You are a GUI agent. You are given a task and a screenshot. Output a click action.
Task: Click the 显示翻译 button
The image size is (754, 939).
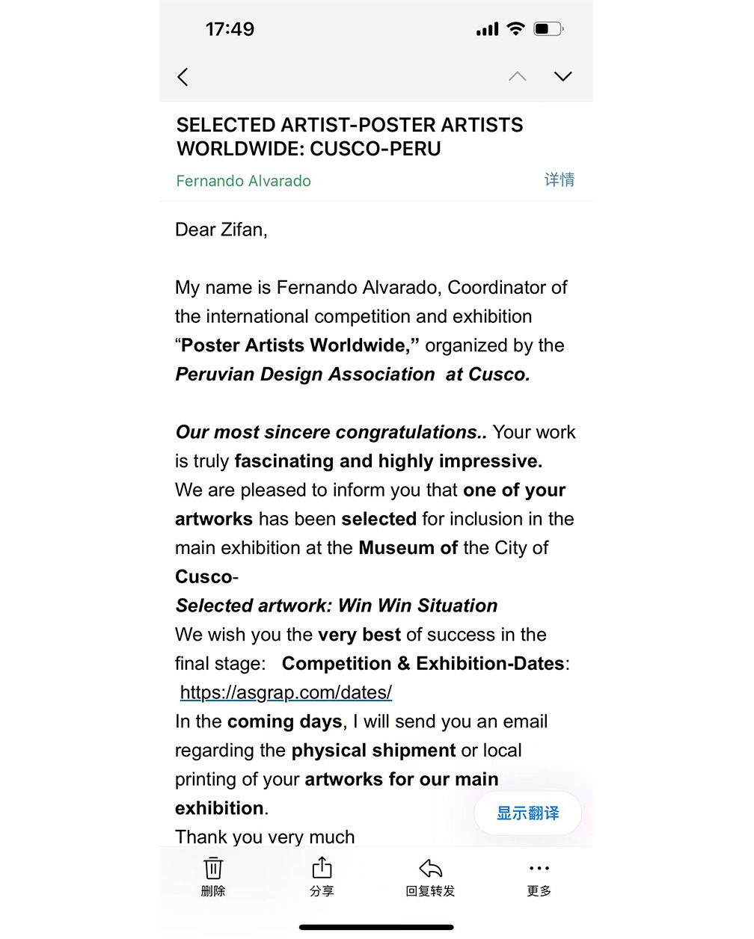(528, 813)
